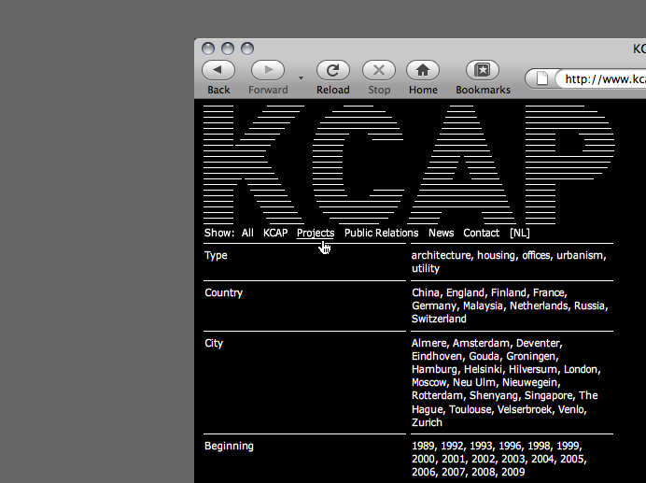Filter projects by country Switzerland
646x483 pixels.
439,319
